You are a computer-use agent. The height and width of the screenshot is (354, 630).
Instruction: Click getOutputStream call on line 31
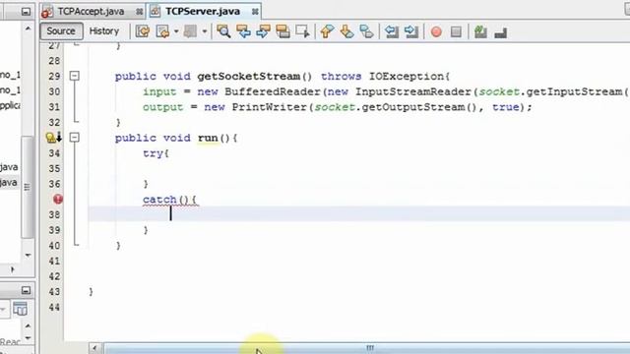[x=413, y=107]
